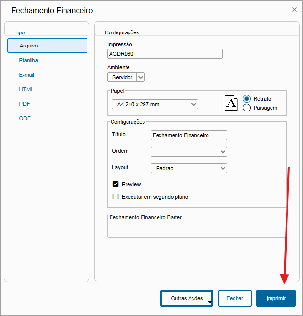Viewport: 303px width, 316px height.
Task: Enable Executar em segundo plano
Action: [x=116, y=197]
